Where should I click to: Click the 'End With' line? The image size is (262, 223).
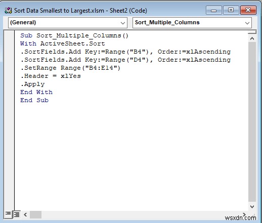pyautogui.click(x=36, y=92)
